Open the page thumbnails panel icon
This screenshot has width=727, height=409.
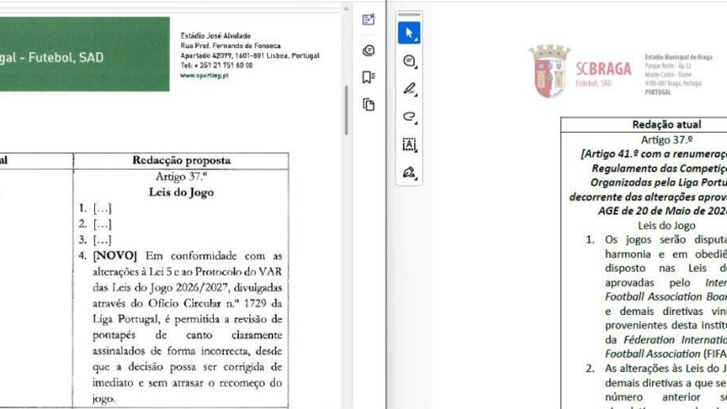click(x=368, y=105)
